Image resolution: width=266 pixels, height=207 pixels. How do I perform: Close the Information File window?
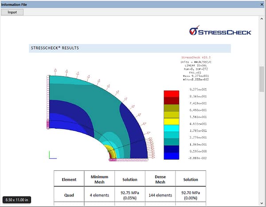coord(261,4)
